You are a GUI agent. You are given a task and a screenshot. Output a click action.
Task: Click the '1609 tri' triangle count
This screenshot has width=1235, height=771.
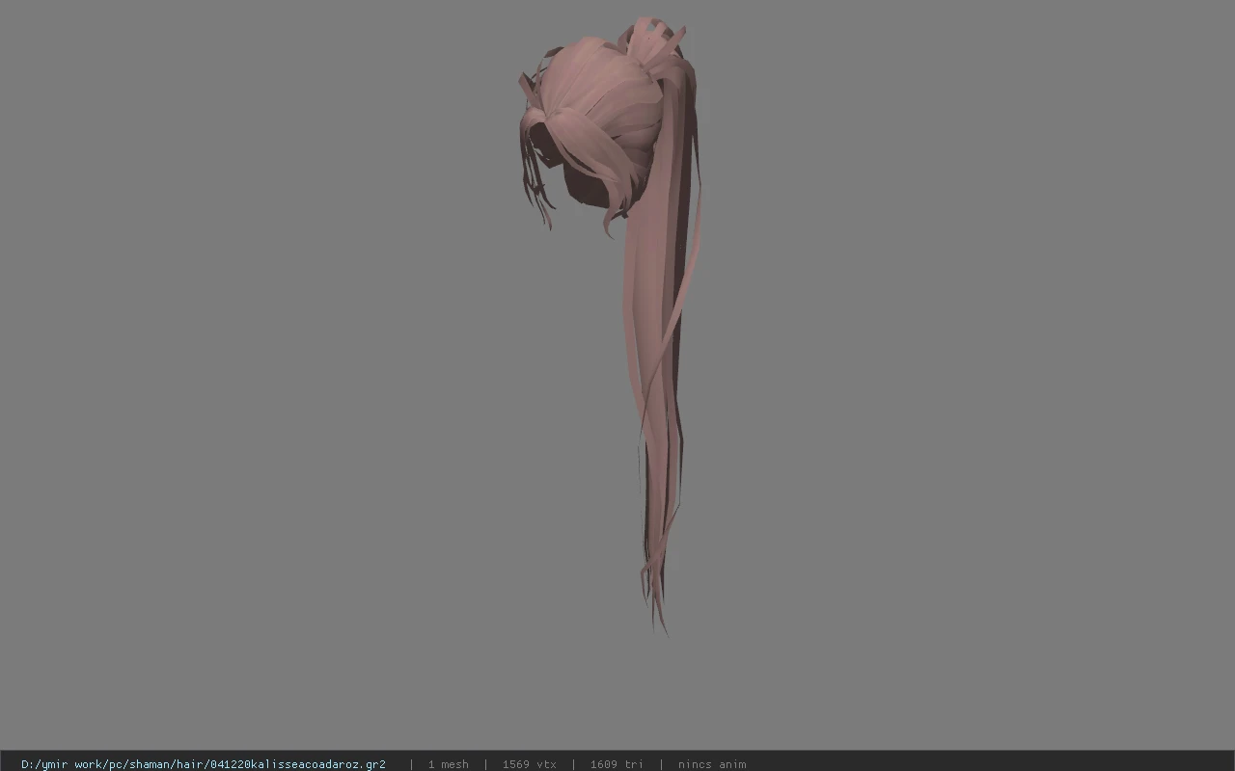pos(617,764)
